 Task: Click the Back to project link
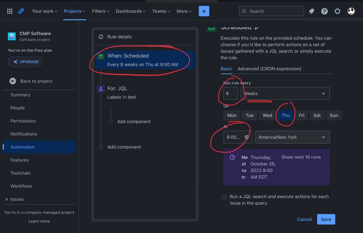coord(36,81)
